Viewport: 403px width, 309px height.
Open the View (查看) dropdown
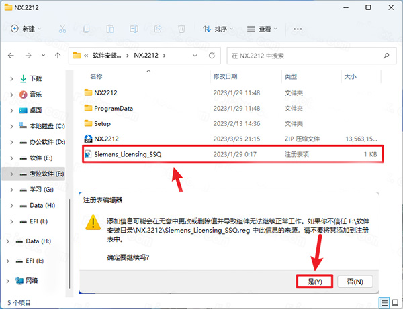point(262,29)
